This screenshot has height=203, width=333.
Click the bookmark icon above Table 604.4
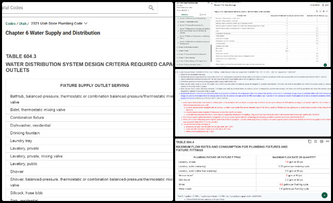click(x=315, y=142)
